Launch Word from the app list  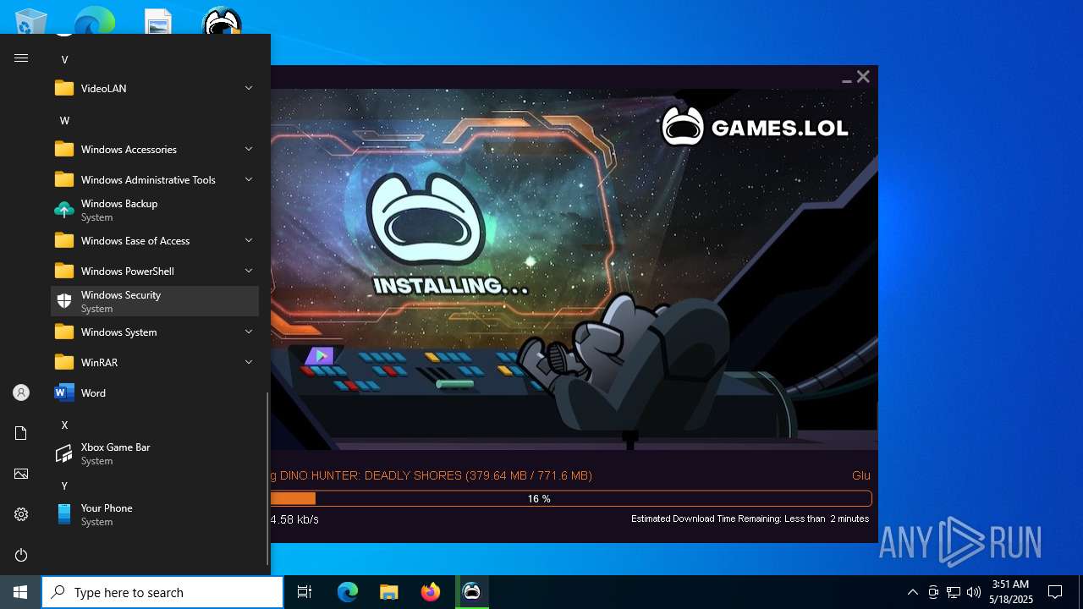(155, 392)
